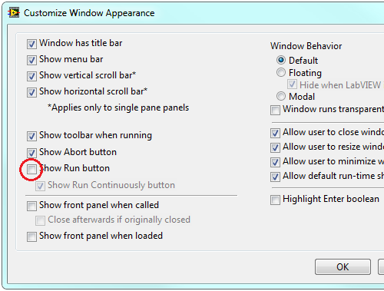
Task: Uncheck Allow default run-time shortcut menus
Action: click(275, 177)
